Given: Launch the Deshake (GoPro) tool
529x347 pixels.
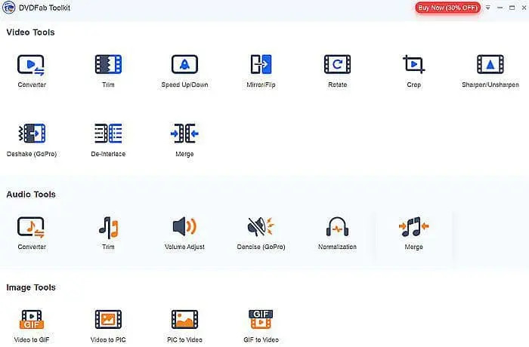Looking at the screenshot, I should point(32,136).
